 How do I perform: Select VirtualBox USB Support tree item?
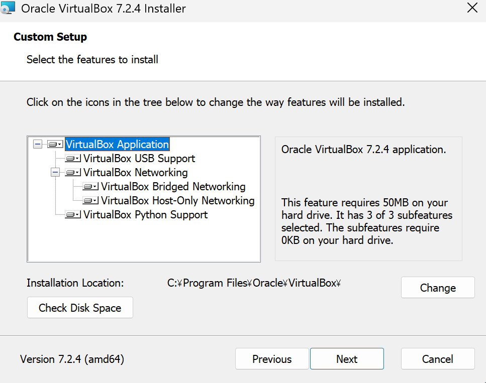[x=139, y=159]
